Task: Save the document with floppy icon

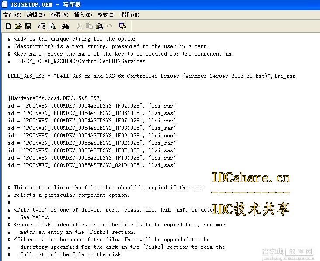Action: point(28,26)
